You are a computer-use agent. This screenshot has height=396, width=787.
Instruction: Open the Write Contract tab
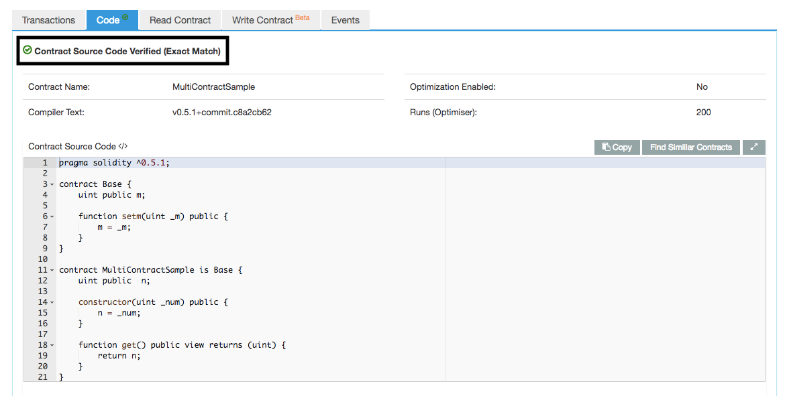[x=264, y=20]
